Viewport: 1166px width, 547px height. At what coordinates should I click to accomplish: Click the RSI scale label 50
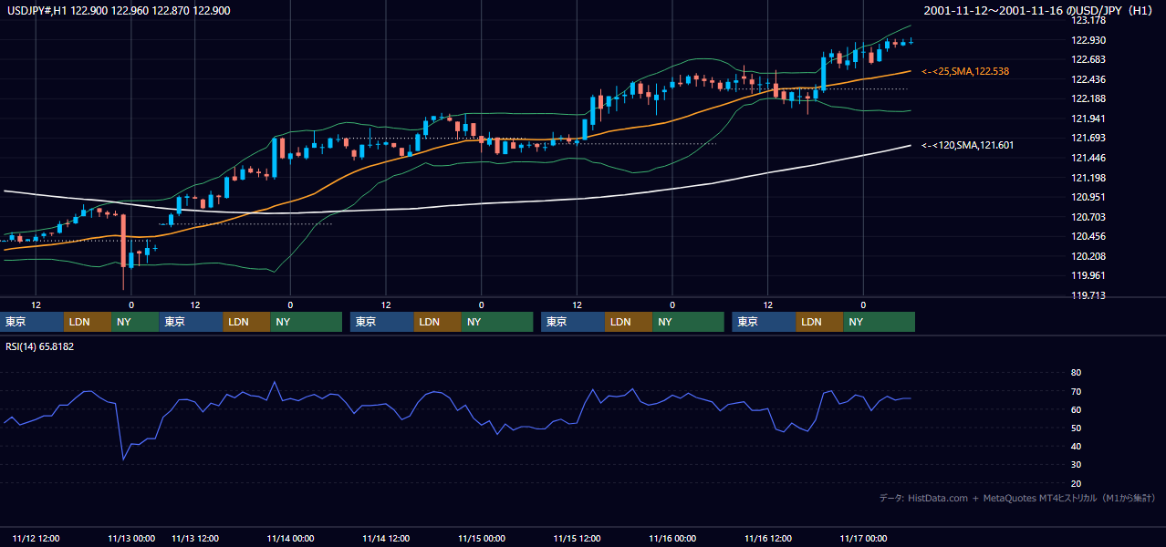coord(1076,428)
